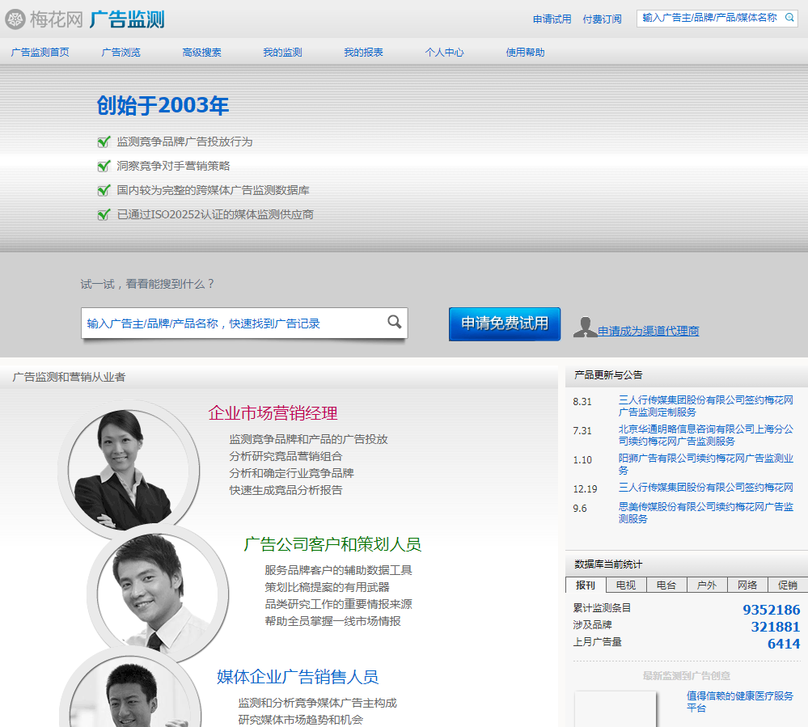808x727 pixels.
Task: Show the 户外 statistics tab
Action: click(707, 585)
